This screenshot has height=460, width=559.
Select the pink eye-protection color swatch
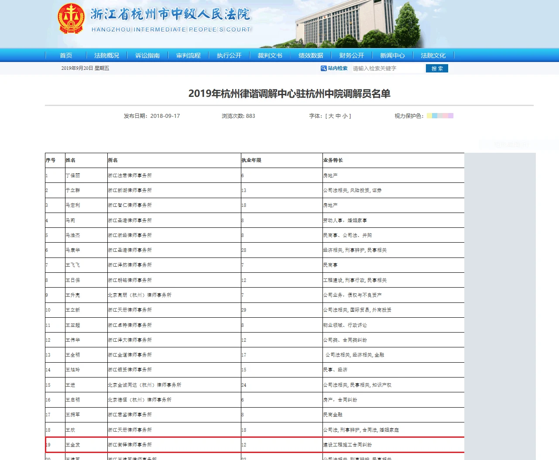tap(446, 116)
